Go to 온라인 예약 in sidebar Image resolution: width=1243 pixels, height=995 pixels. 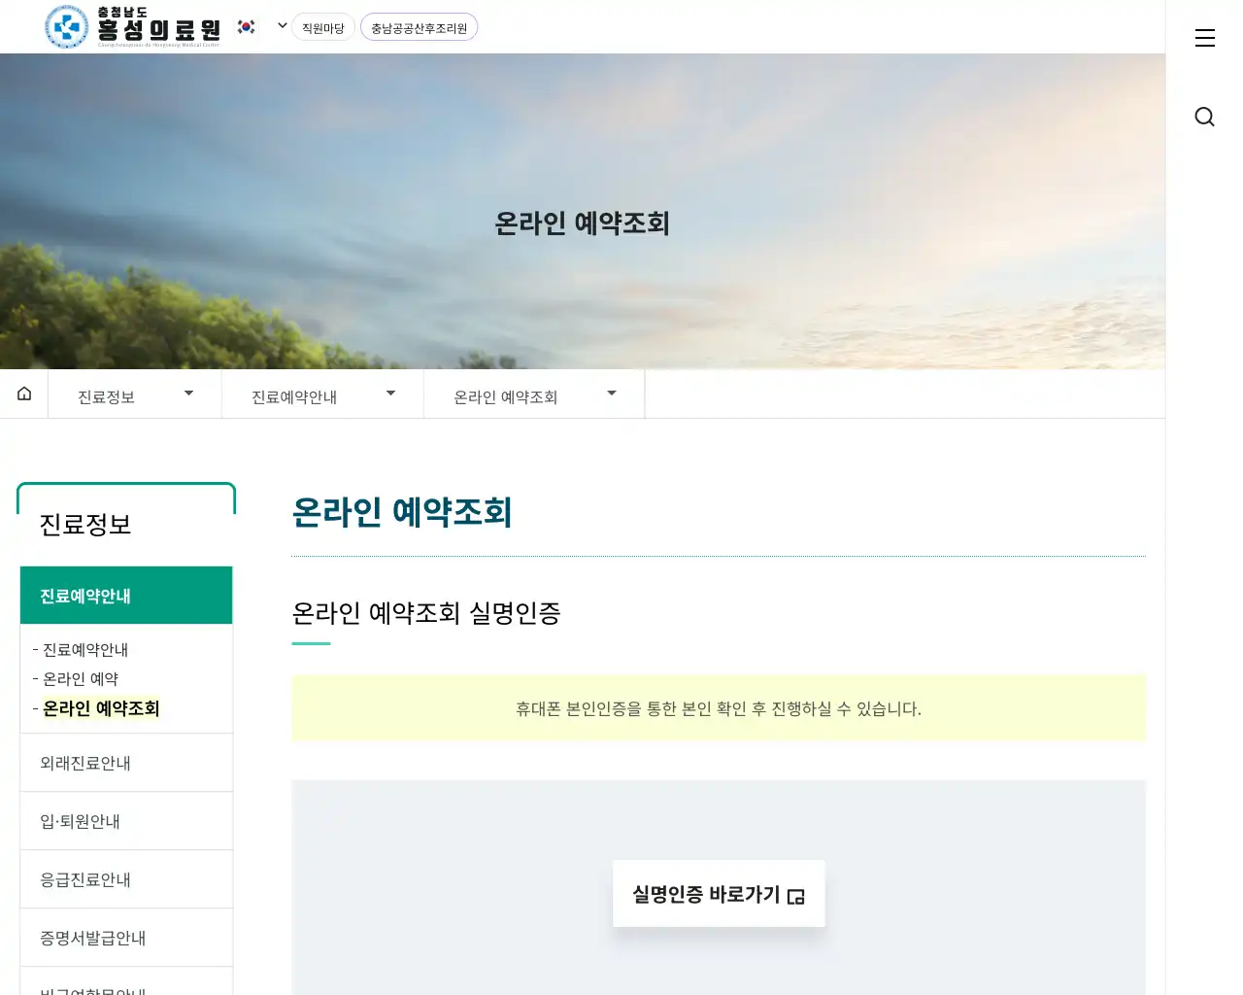tap(81, 679)
